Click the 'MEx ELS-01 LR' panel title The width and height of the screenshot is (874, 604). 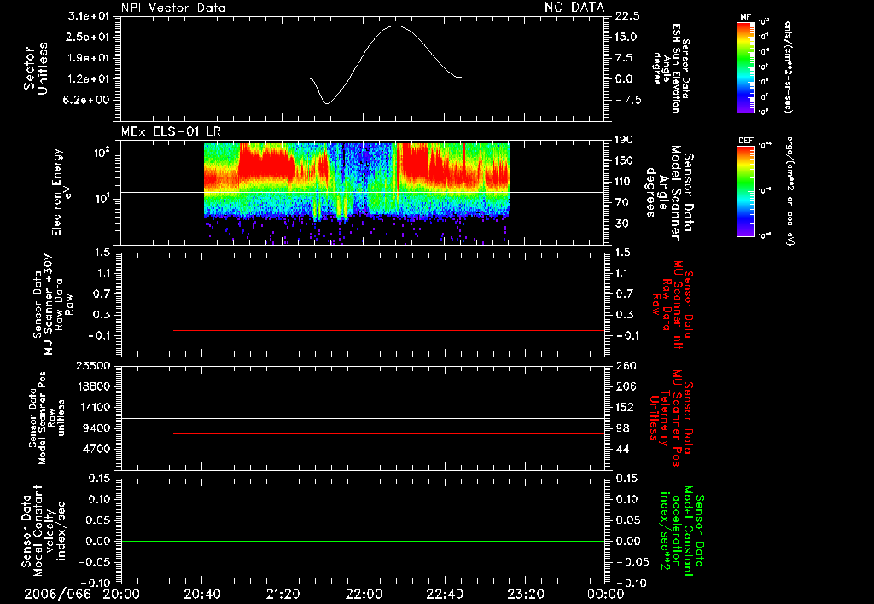171,132
